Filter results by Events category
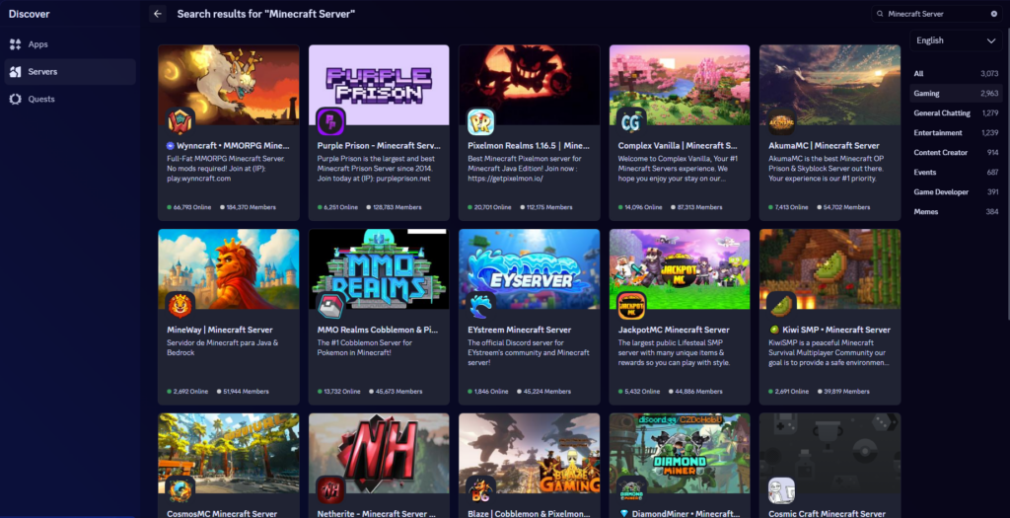This screenshot has width=1010, height=518. (956, 173)
